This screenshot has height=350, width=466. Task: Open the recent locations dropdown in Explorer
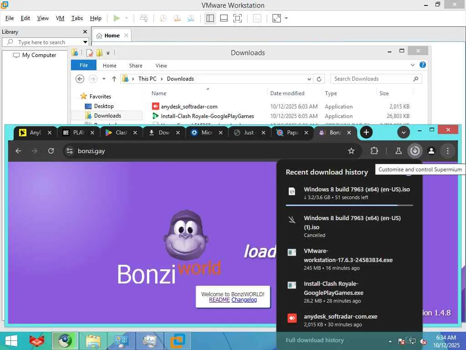click(104, 79)
